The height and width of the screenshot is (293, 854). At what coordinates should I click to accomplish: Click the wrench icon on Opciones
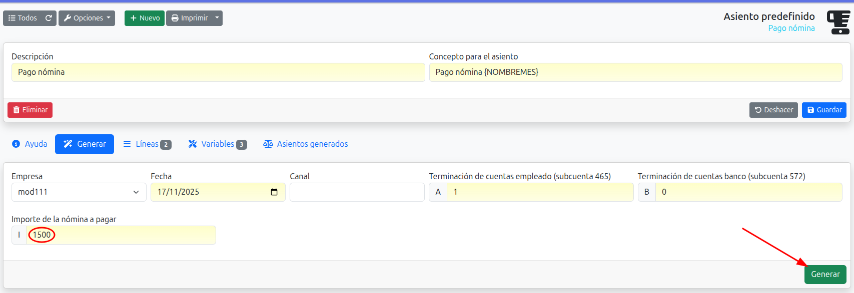tap(68, 18)
